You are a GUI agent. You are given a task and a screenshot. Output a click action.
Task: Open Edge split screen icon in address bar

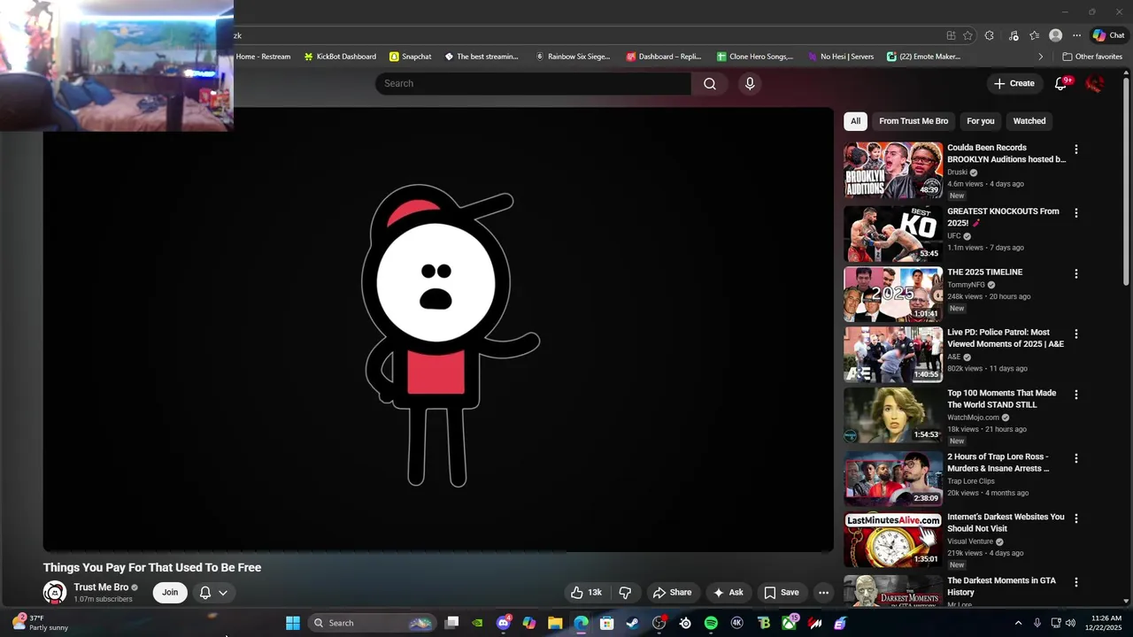951,35
